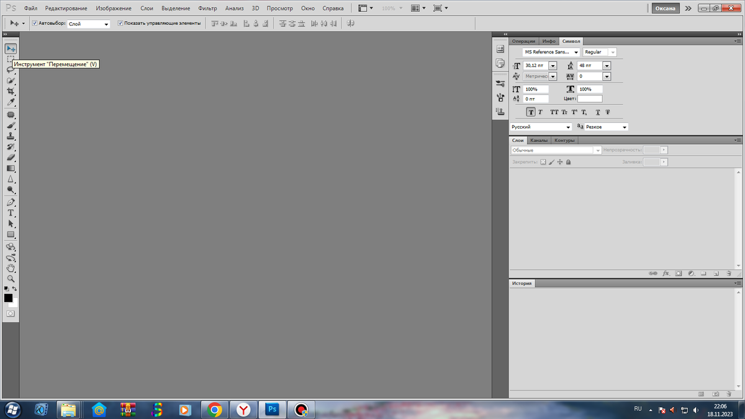Select the Move tool
The height and width of the screenshot is (419, 745).
point(11,48)
